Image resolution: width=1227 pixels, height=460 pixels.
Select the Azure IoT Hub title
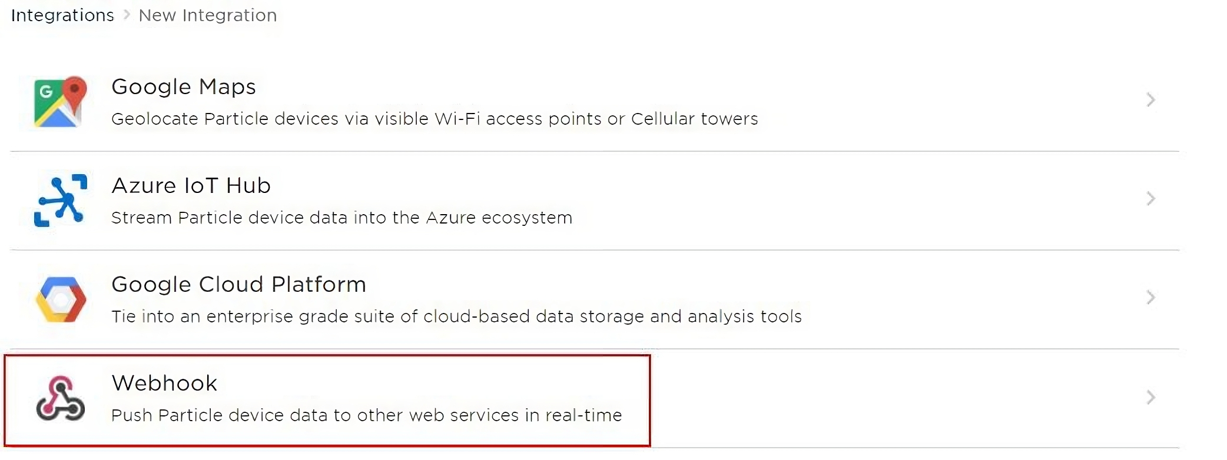(x=191, y=186)
